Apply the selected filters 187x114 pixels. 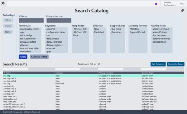coord(23,57)
